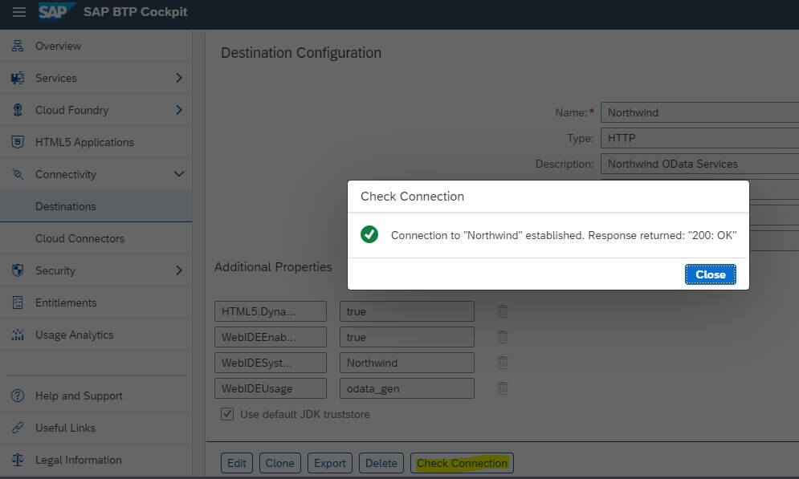
Task: Click the Destination Configuration heading
Action: [301, 53]
